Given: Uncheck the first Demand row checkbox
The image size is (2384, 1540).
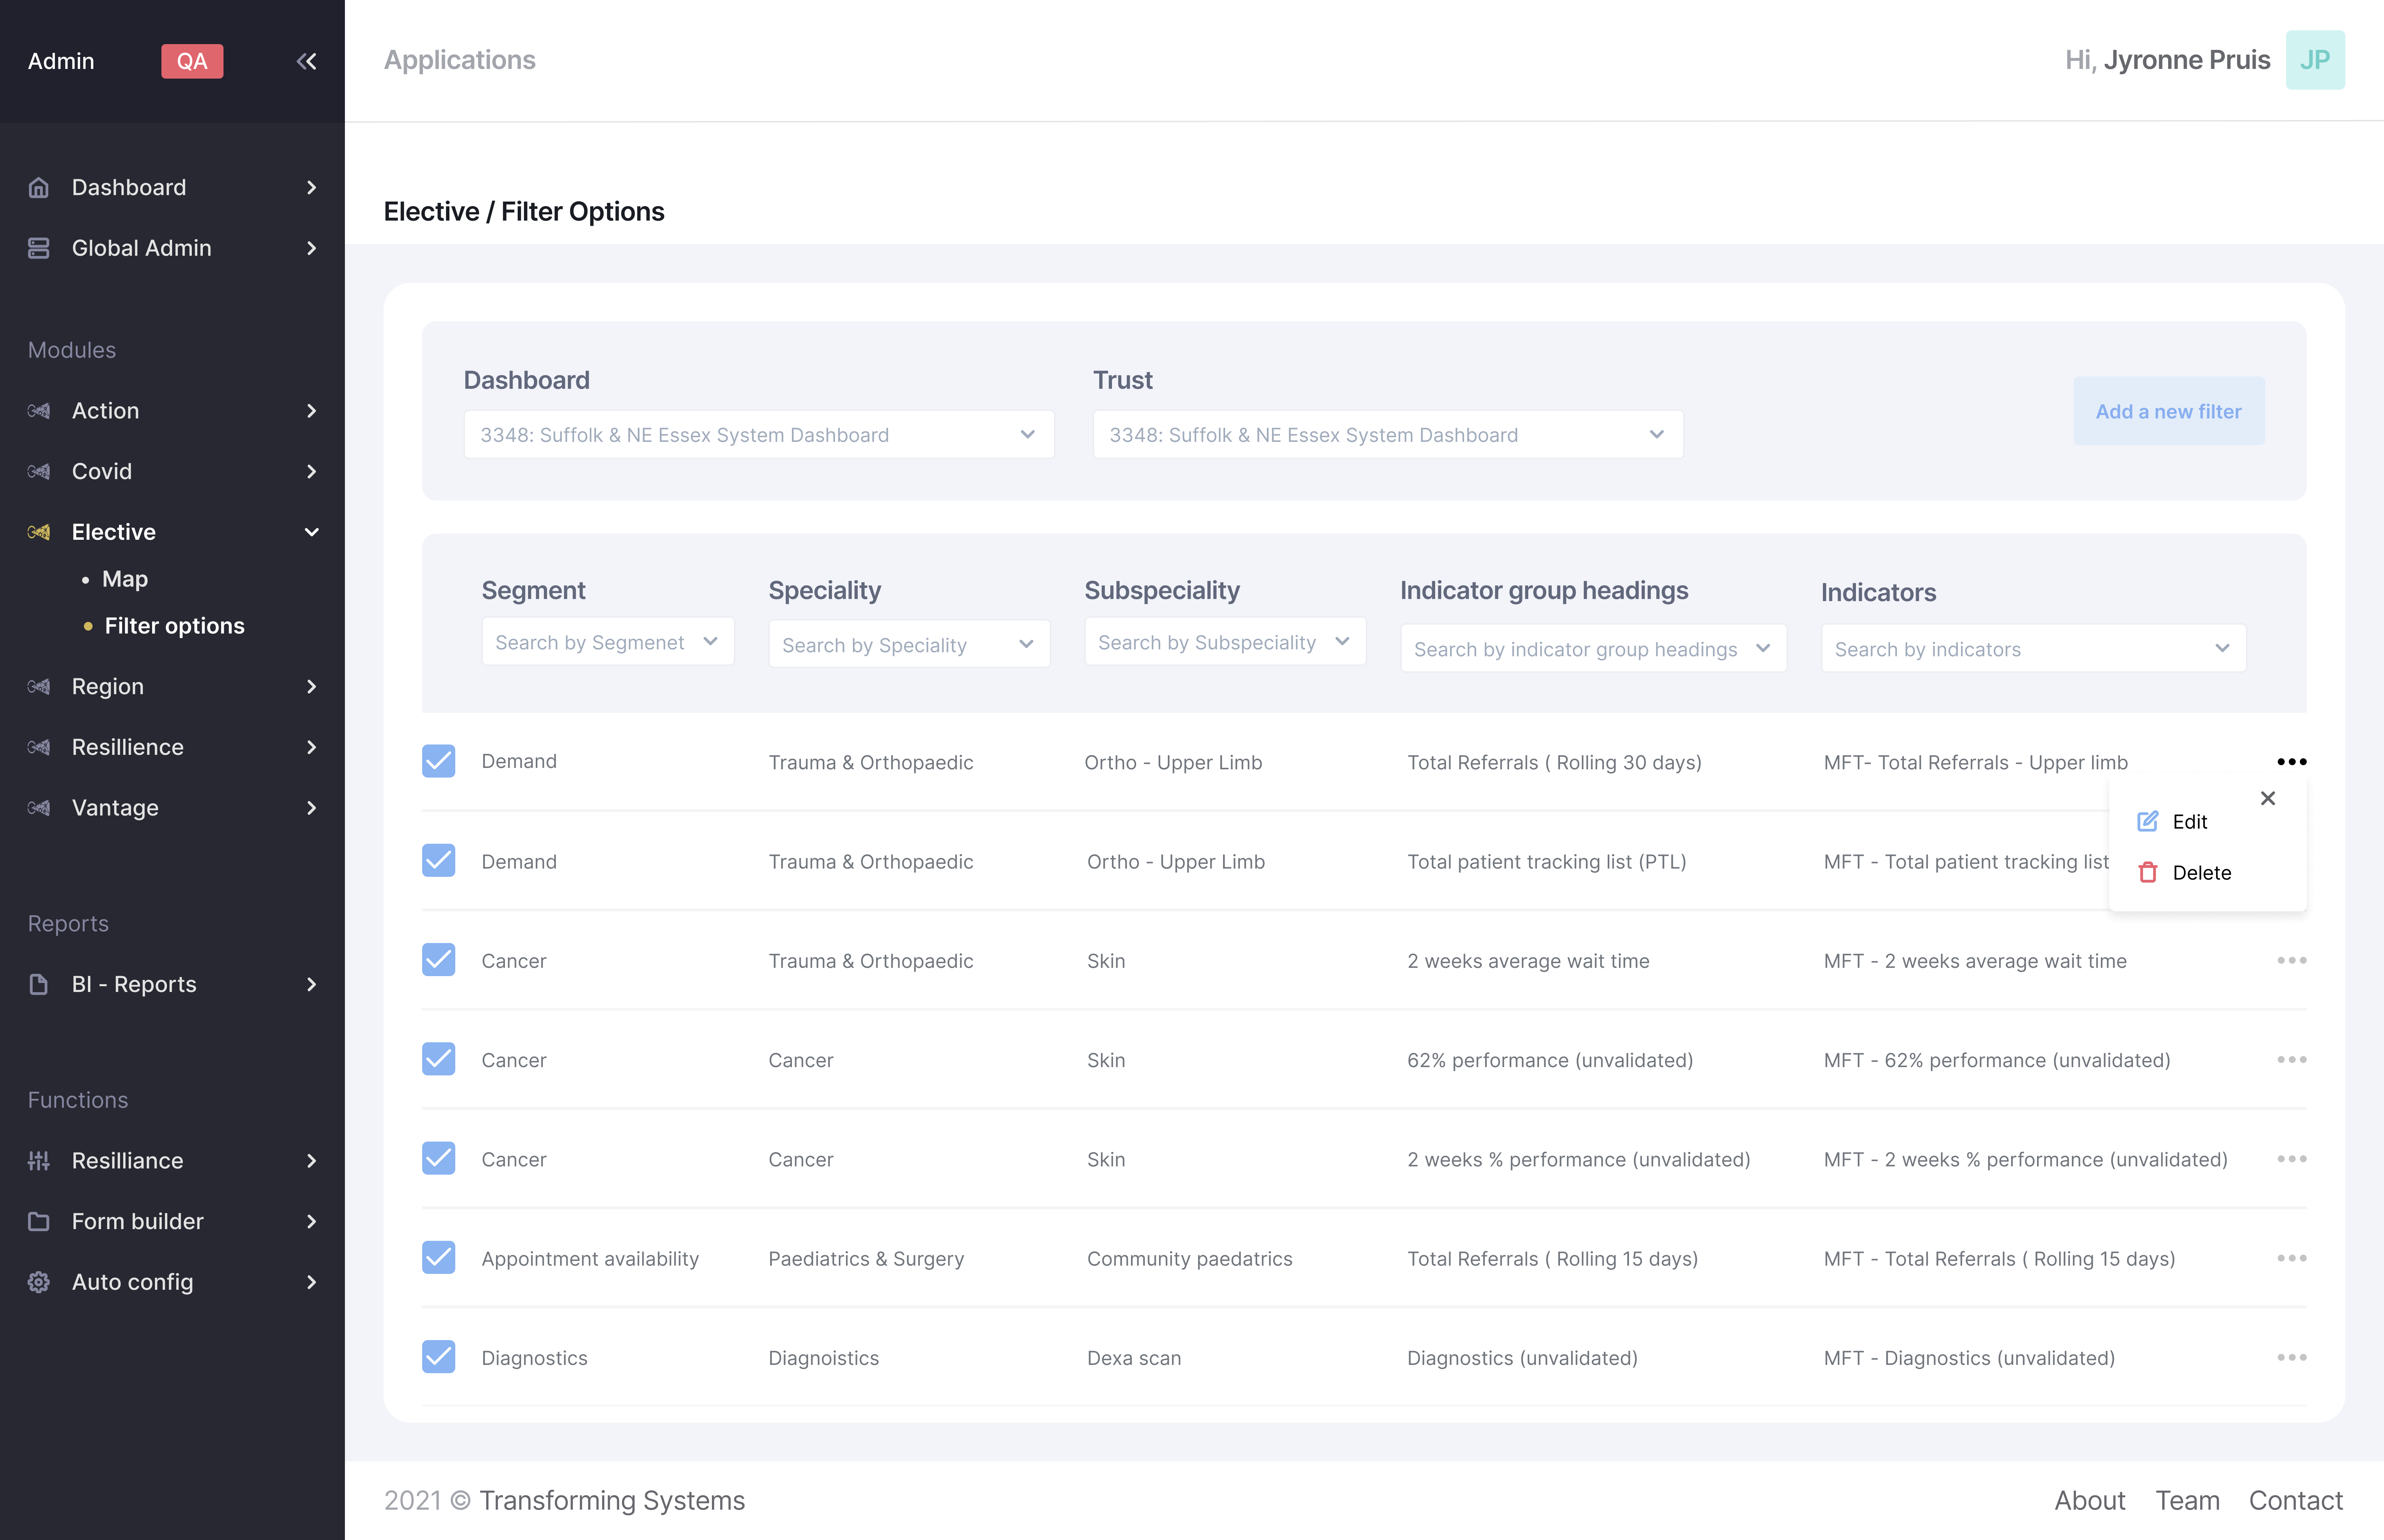Looking at the screenshot, I should pos(438,761).
